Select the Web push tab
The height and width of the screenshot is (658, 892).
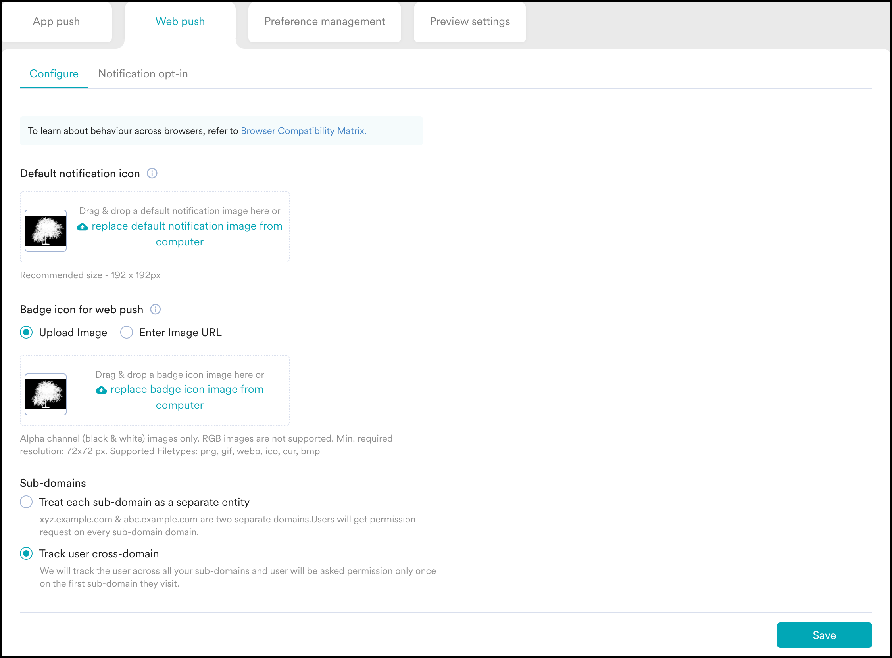180,21
